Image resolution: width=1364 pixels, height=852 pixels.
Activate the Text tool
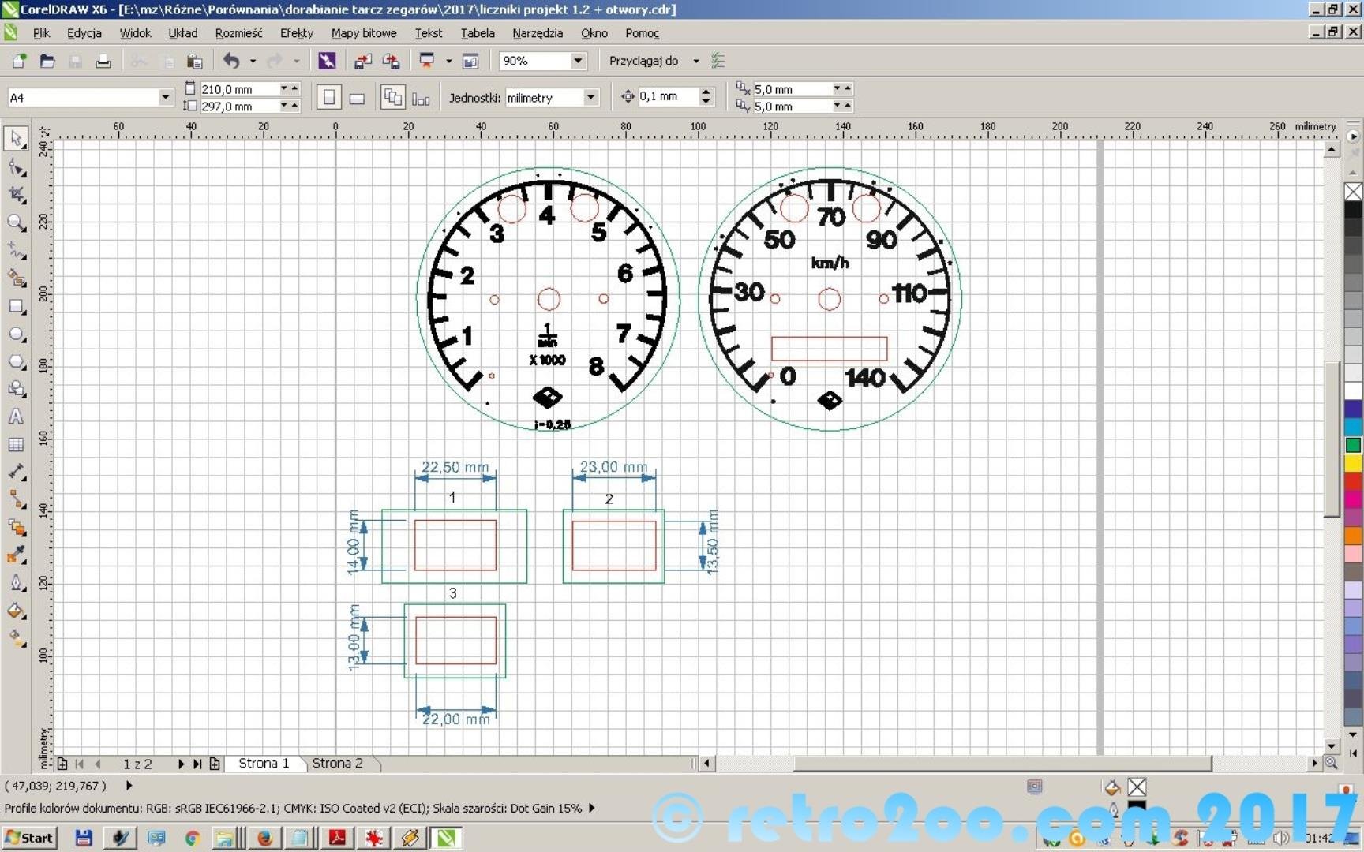(x=16, y=417)
